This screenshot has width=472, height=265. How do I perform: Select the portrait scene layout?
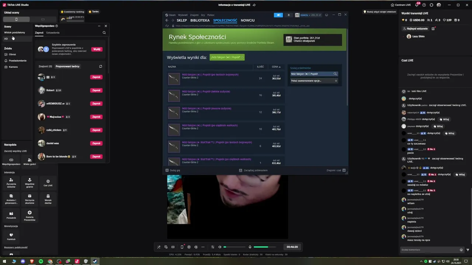point(16,19)
